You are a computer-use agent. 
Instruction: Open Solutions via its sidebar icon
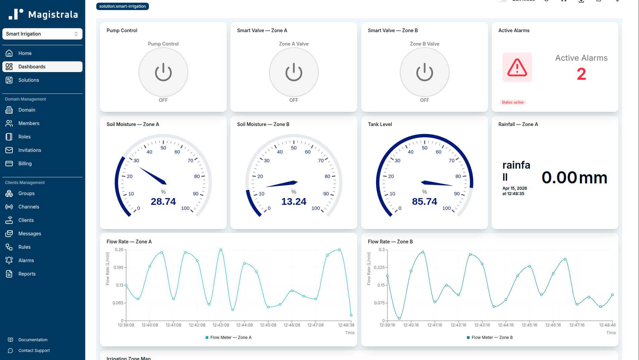[9, 80]
